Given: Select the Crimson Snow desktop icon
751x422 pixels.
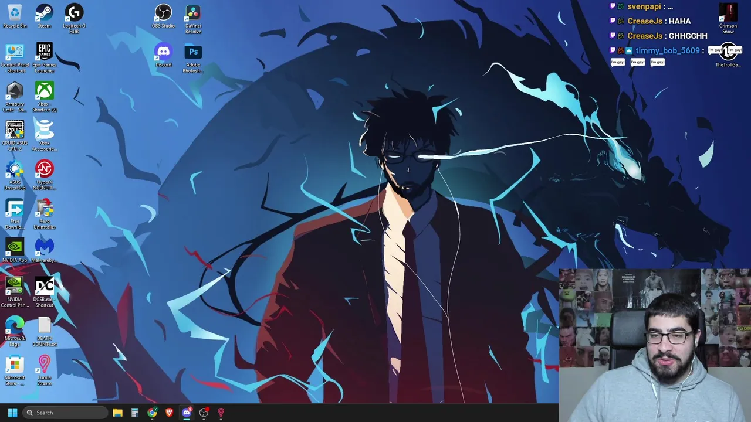Looking at the screenshot, I should click(728, 19).
